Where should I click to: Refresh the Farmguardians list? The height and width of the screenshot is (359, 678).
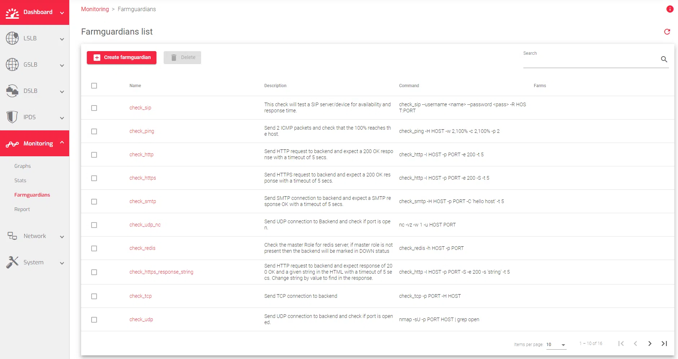point(667,32)
